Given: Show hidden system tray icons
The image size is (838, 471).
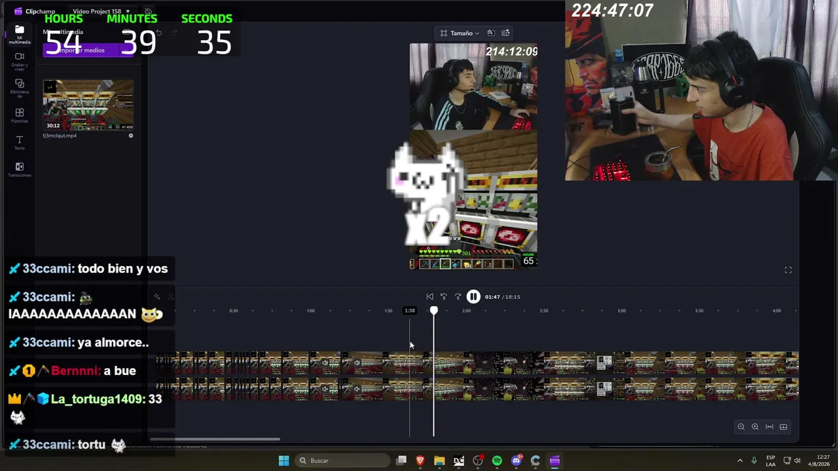Looking at the screenshot, I should pos(740,461).
